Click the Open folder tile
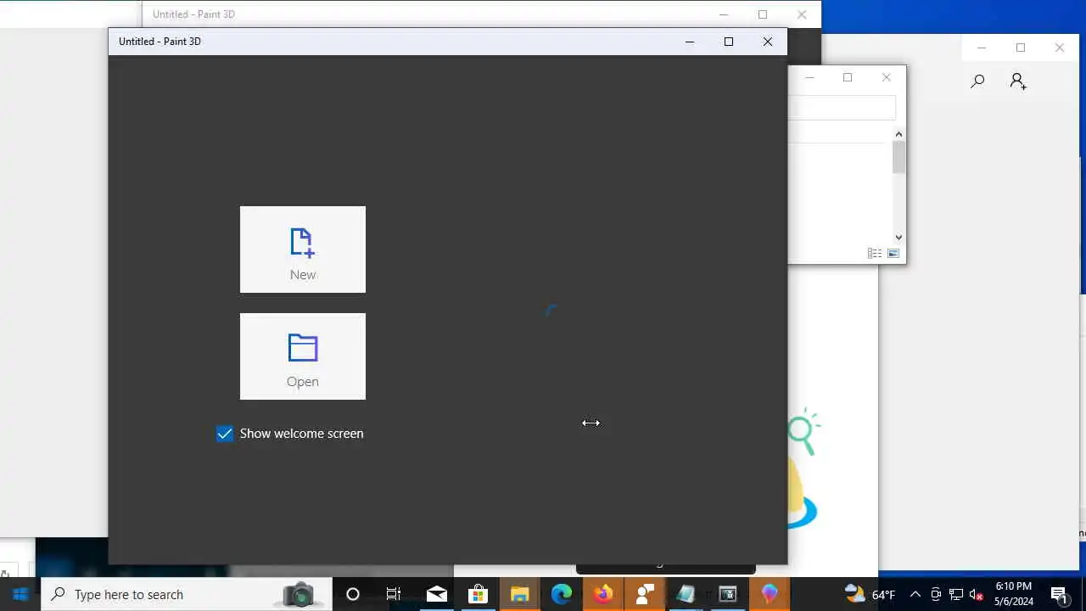 click(303, 356)
